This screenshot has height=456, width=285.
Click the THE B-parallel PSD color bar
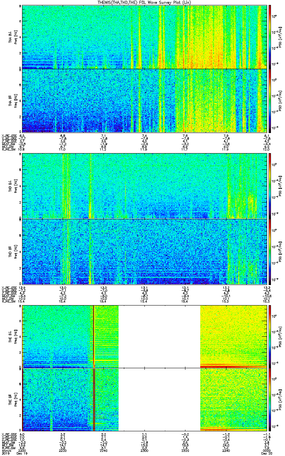[270, 400]
